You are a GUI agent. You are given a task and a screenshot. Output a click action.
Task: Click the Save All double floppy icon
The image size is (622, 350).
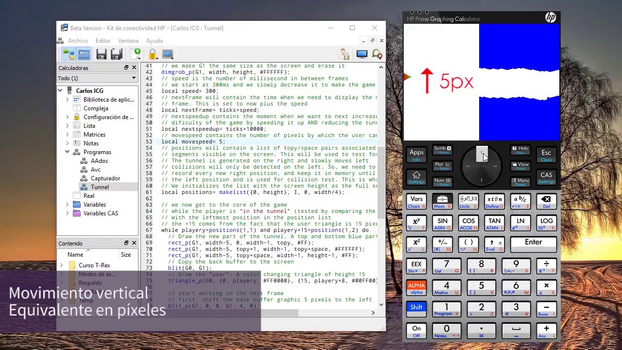(x=117, y=54)
